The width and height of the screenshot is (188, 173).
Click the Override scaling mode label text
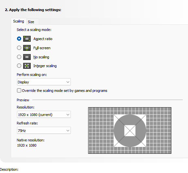point(65,91)
